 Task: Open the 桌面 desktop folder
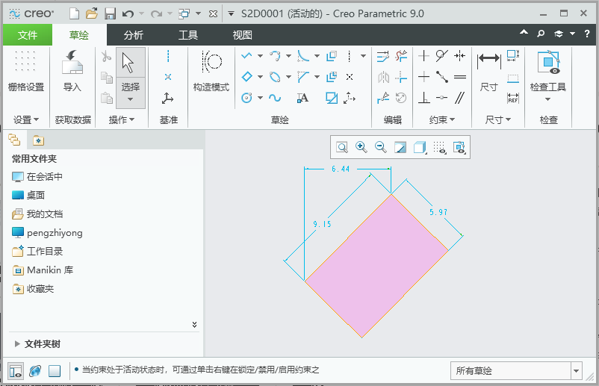[x=28, y=196]
